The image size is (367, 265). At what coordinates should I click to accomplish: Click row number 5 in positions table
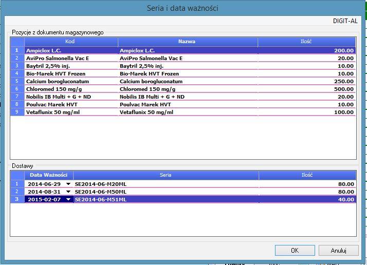pyautogui.click(x=17, y=81)
